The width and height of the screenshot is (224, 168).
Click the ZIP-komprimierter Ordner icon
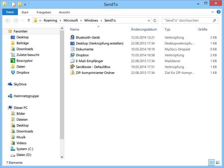[x=73, y=73]
